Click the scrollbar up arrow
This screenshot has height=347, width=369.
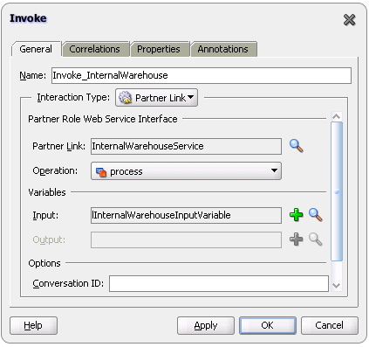pos(337,116)
